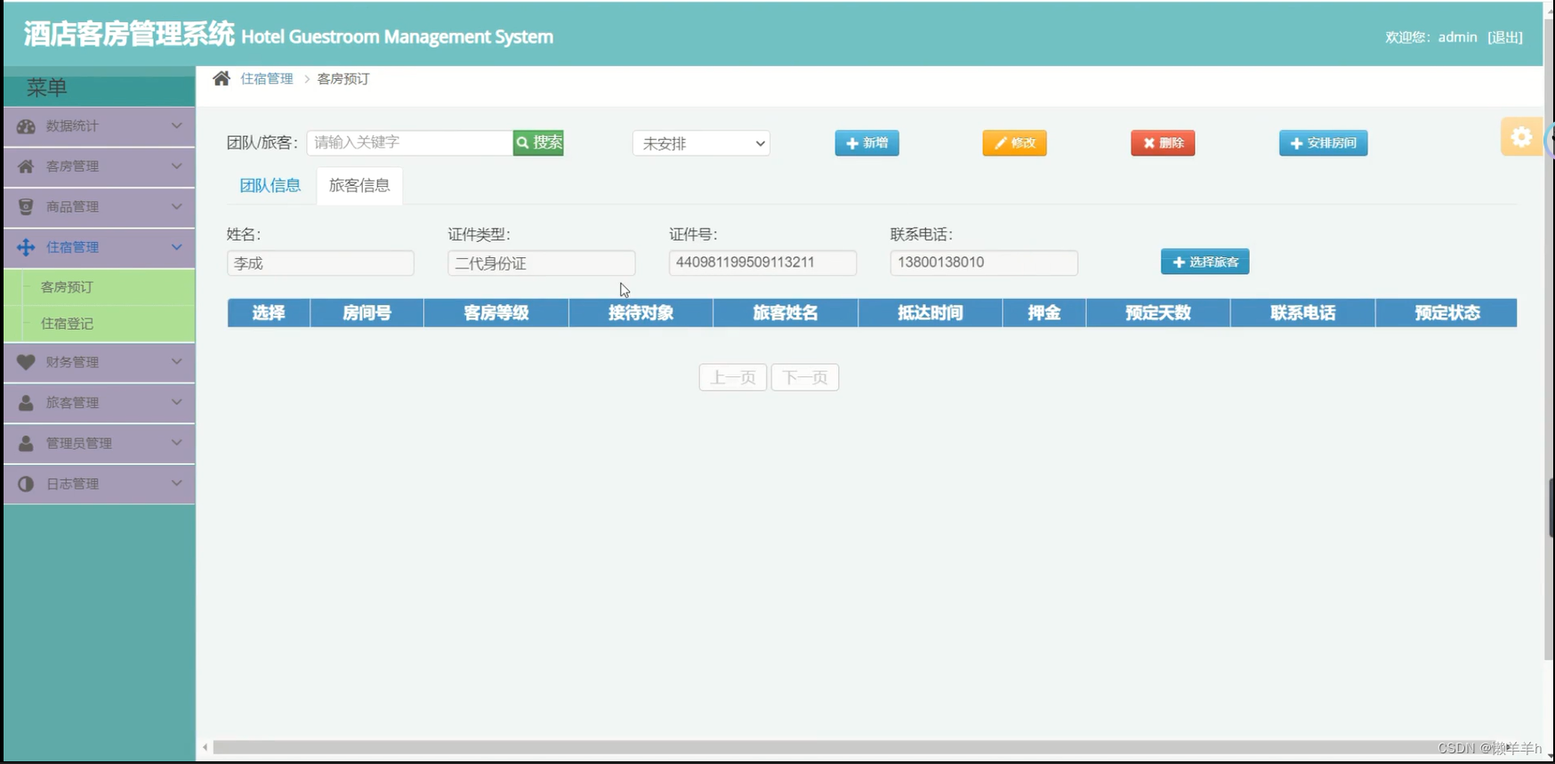The height and width of the screenshot is (764, 1555).
Task: Open the 未安排 status dropdown
Action: click(x=701, y=143)
